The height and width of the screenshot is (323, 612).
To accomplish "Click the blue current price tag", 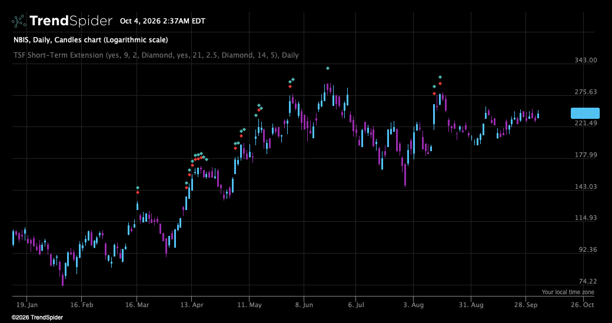I will pyautogui.click(x=585, y=113).
